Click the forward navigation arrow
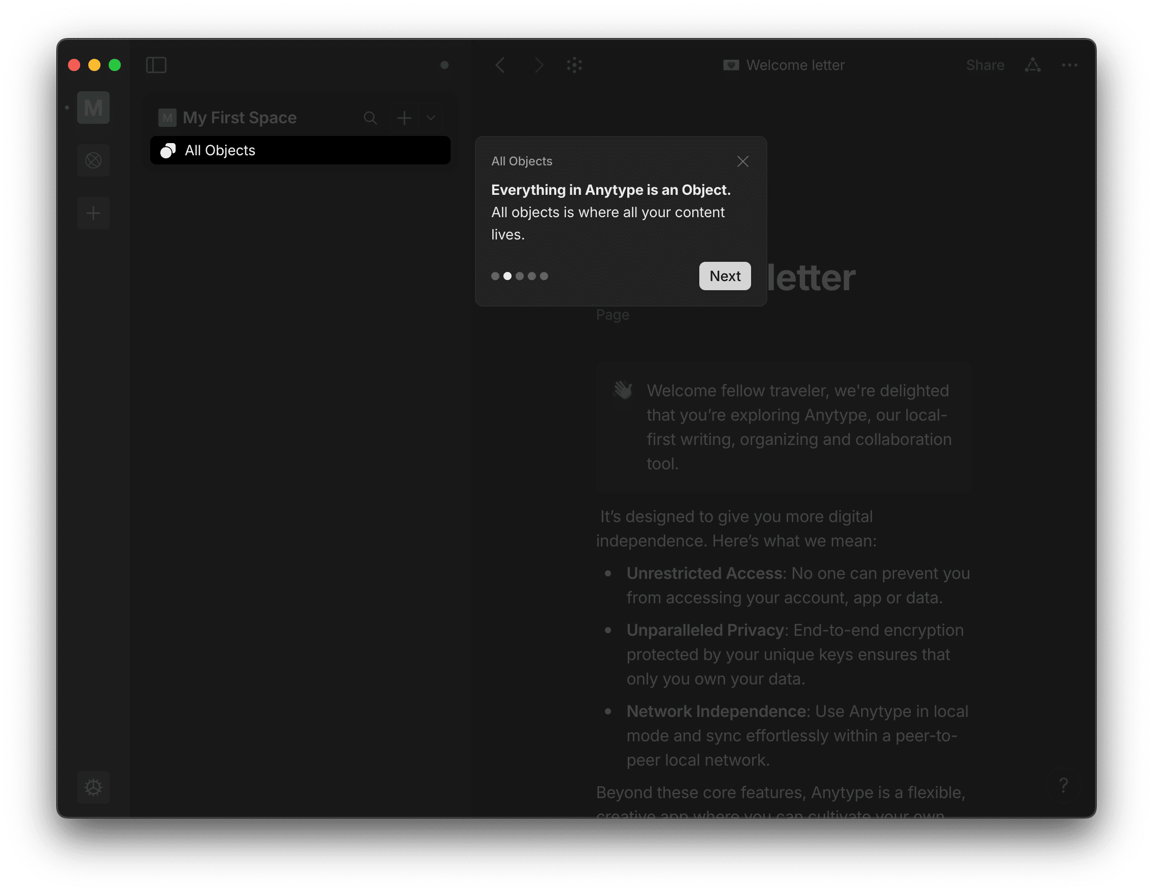The image size is (1153, 893). click(538, 65)
